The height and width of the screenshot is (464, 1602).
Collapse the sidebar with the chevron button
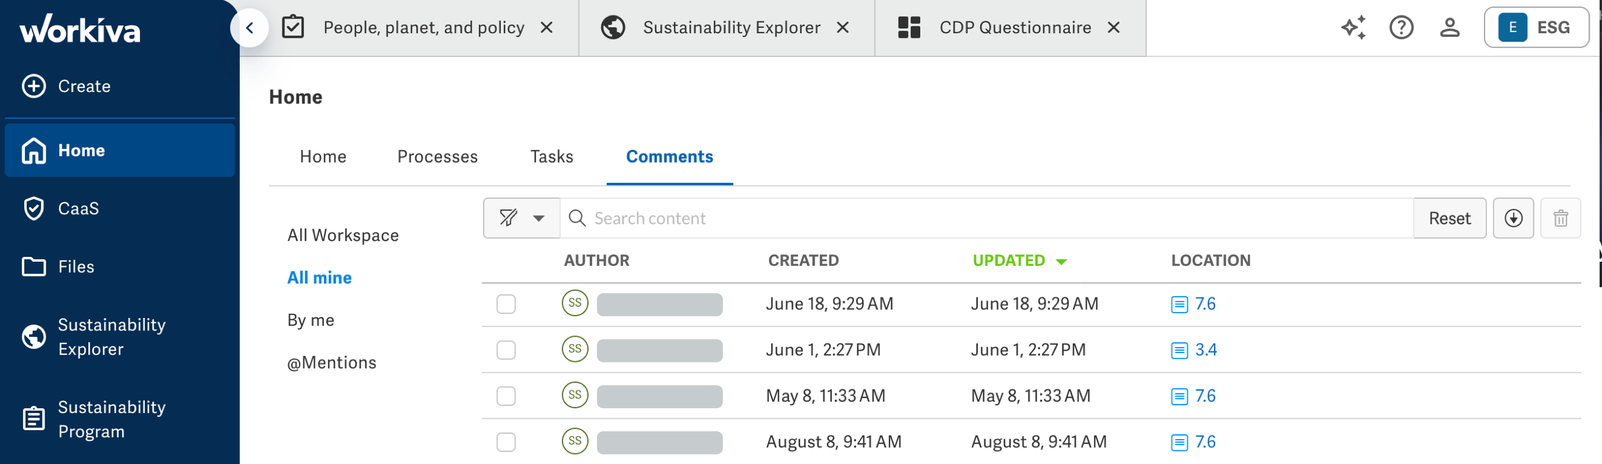click(250, 27)
